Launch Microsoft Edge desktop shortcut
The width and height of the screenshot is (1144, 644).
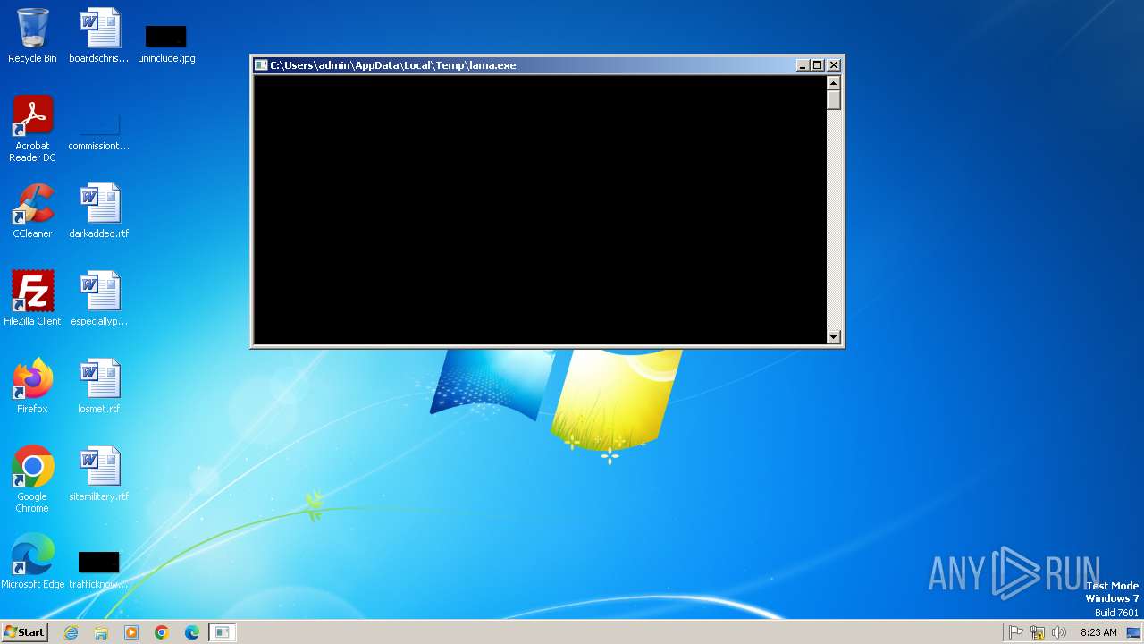(x=32, y=562)
